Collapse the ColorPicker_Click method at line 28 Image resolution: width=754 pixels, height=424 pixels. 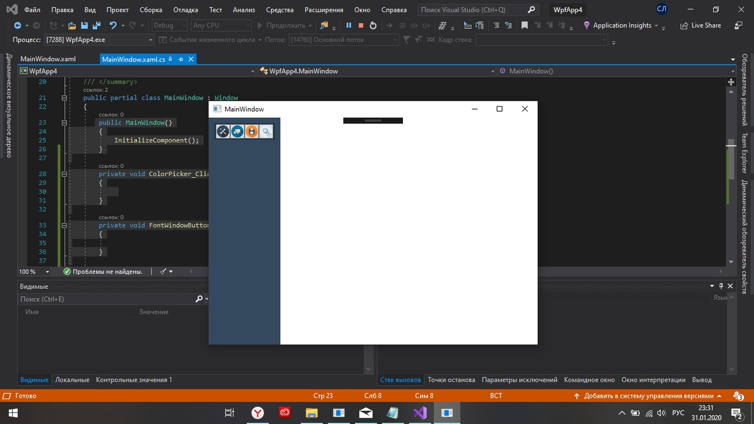click(64, 174)
